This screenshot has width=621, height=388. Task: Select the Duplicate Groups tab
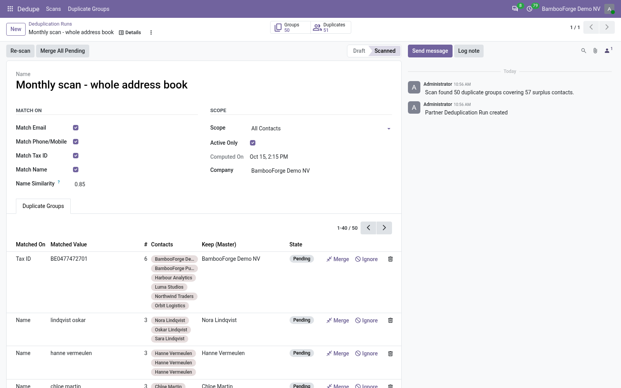click(x=43, y=206)
